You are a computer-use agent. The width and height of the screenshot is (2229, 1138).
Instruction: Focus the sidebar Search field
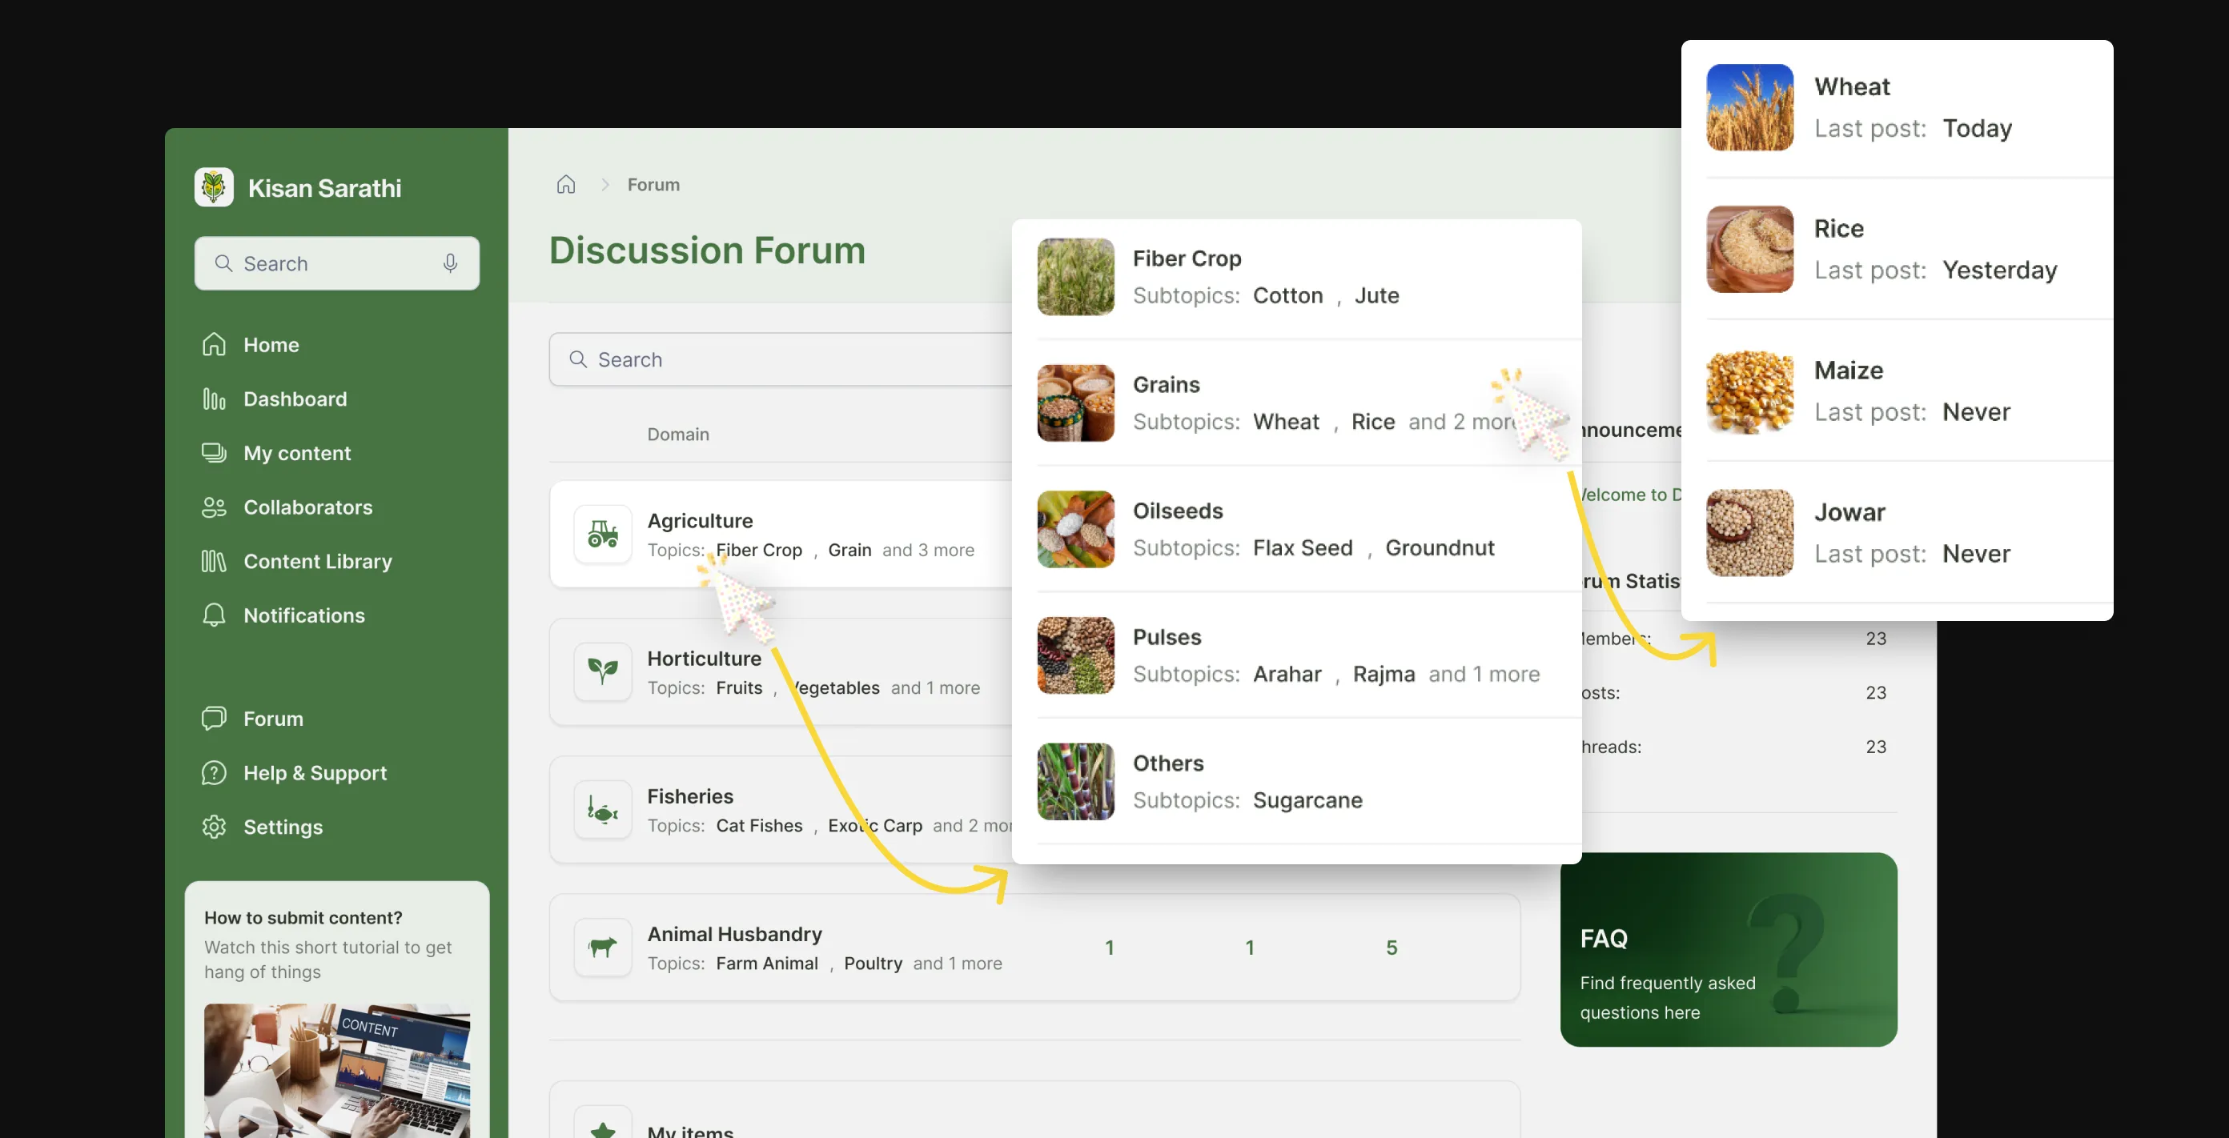337,262
